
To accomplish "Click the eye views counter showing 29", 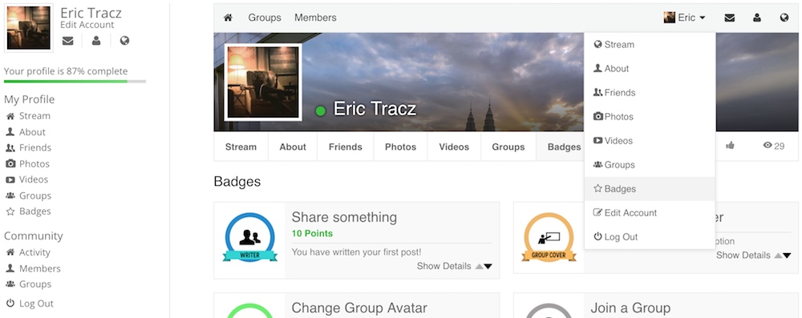I will tap(773, 147).
